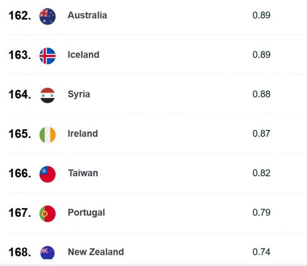Click the Australia flag icon
Screen dimensions: 307x266
tap(47, 16)
